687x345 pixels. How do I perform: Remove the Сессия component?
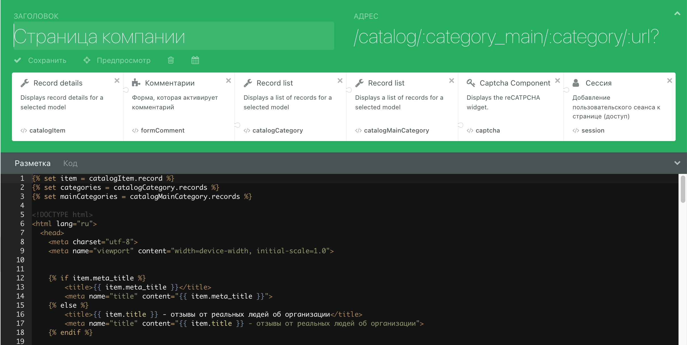[669, 81]
